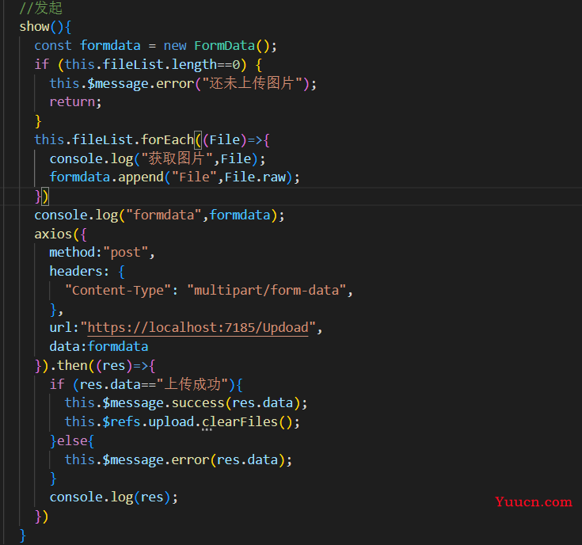Click the forEach method call
Image resolution: width=582 pixels, height=545 pixels.
pyautogui.click(x=167, y=139)
